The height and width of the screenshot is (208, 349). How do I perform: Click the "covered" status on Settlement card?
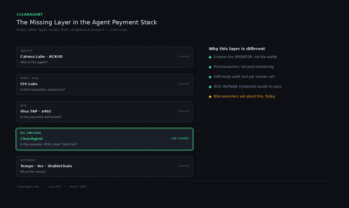coord(183,166)
